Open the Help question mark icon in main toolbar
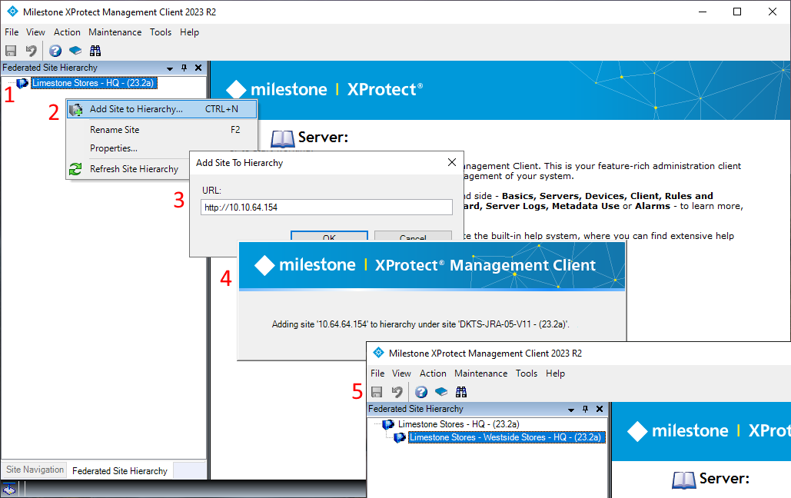Viewport: 791px width, 498px height. (55, 51)
